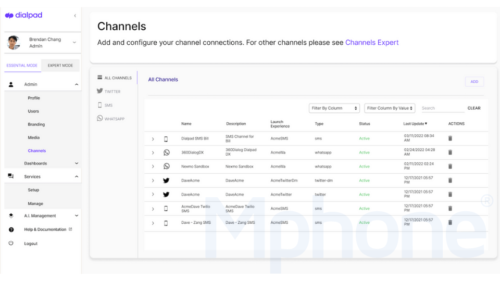The image size is (500, 281).
Task: Open Setup under Services
Action: tap(33, 190)
